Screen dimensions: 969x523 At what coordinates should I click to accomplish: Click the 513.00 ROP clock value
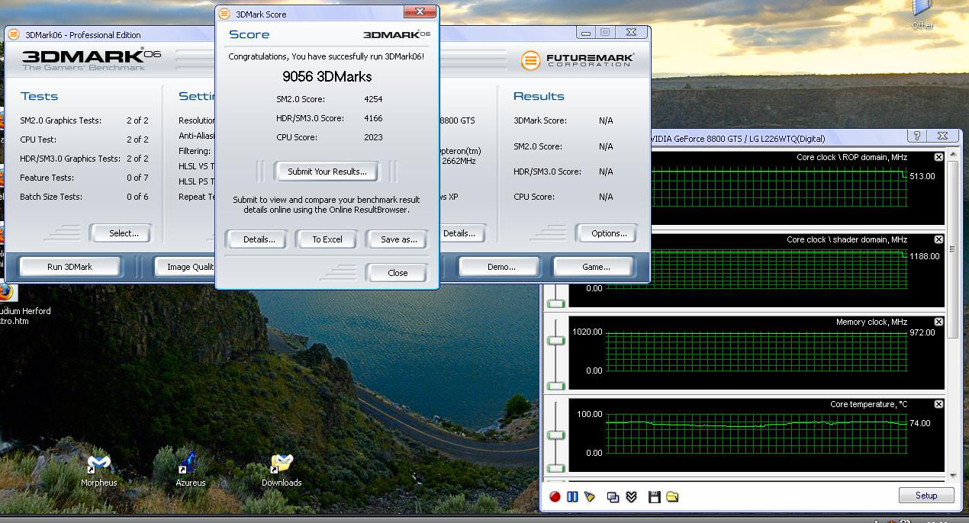pyautogui.click(x=922, y=176)
